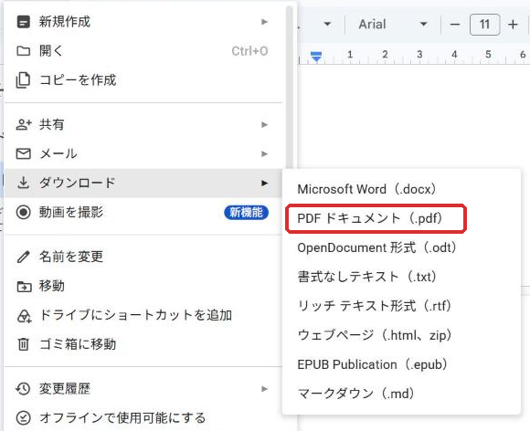The height and width of the screenshot is (431, 530).
Task: Increase font size with plus button
Action: pyautogui.click(x=513, y=25)
